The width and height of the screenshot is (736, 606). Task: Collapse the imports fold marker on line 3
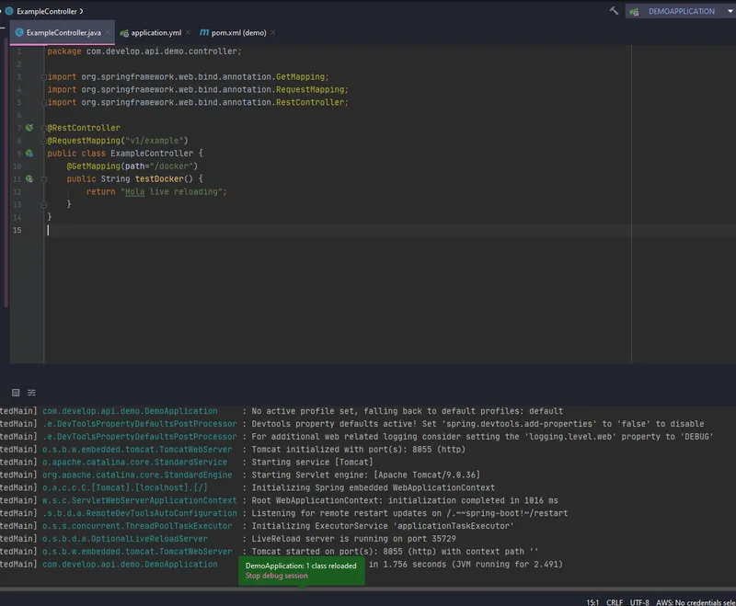43,77
